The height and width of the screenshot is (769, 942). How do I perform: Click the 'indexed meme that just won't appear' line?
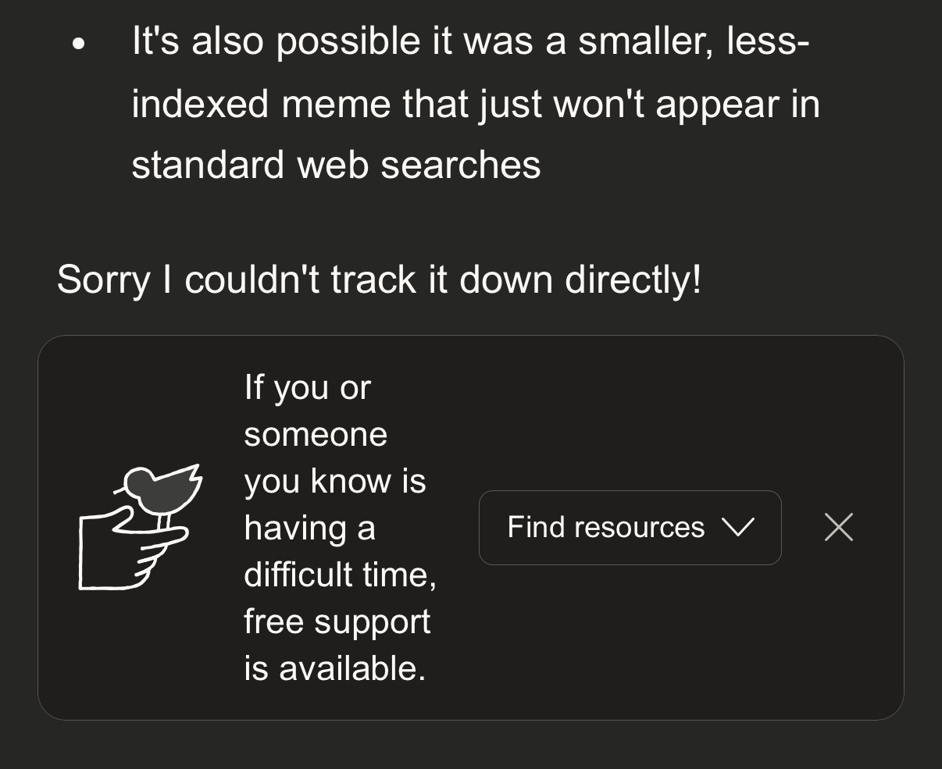click(475, 103)
